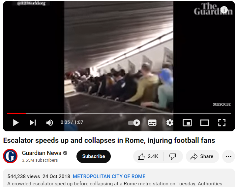237x187 pixels.
Task: Expand the video description box
Action: tap(119, 178)
